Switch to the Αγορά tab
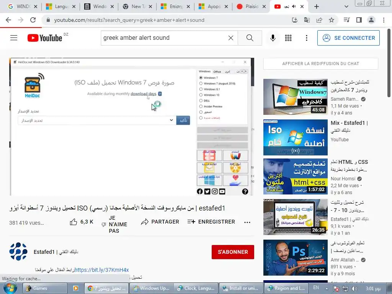This screenshot has height=294, width=392. pyautogui.click(x=213, y=7)
